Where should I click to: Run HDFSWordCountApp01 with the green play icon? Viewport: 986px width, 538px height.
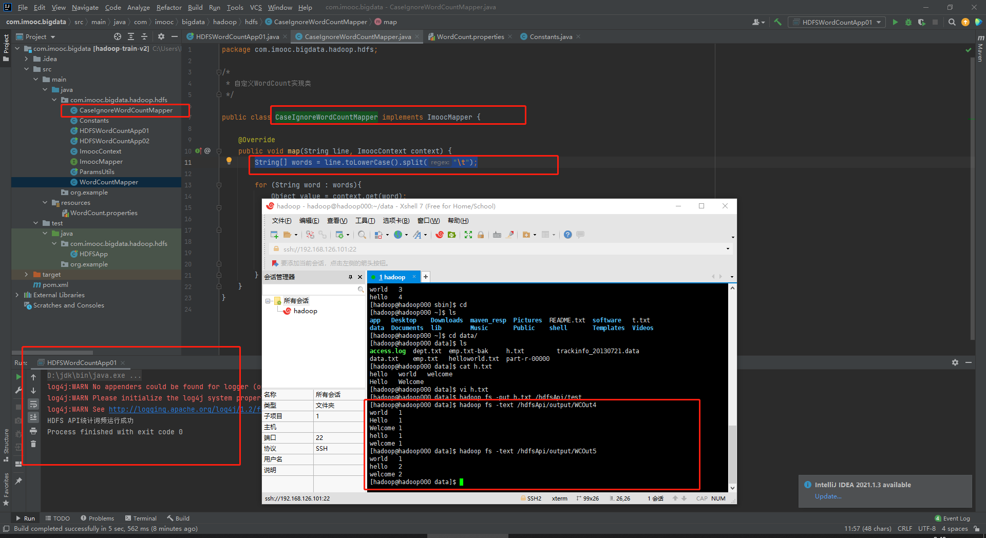[895, 22]
